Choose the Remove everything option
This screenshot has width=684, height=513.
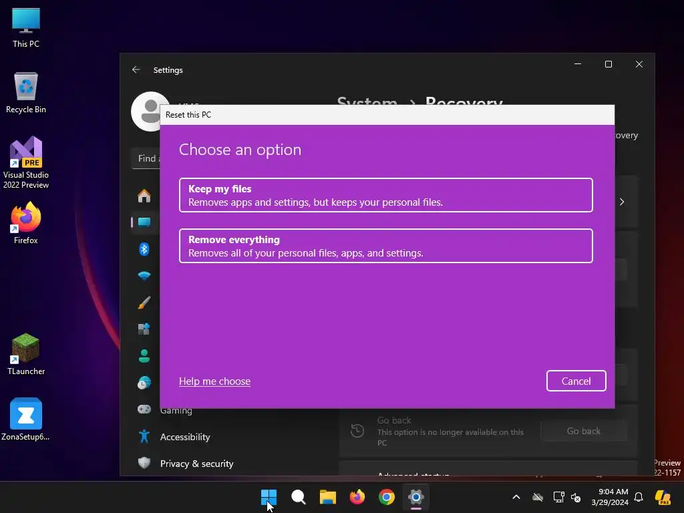[x=385, y=246]
